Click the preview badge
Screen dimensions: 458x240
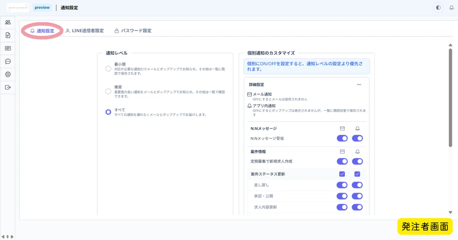tap(42, 7)
